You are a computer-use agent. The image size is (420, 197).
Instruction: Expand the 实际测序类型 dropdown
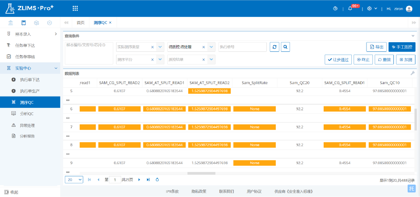(x=160, y=47)
